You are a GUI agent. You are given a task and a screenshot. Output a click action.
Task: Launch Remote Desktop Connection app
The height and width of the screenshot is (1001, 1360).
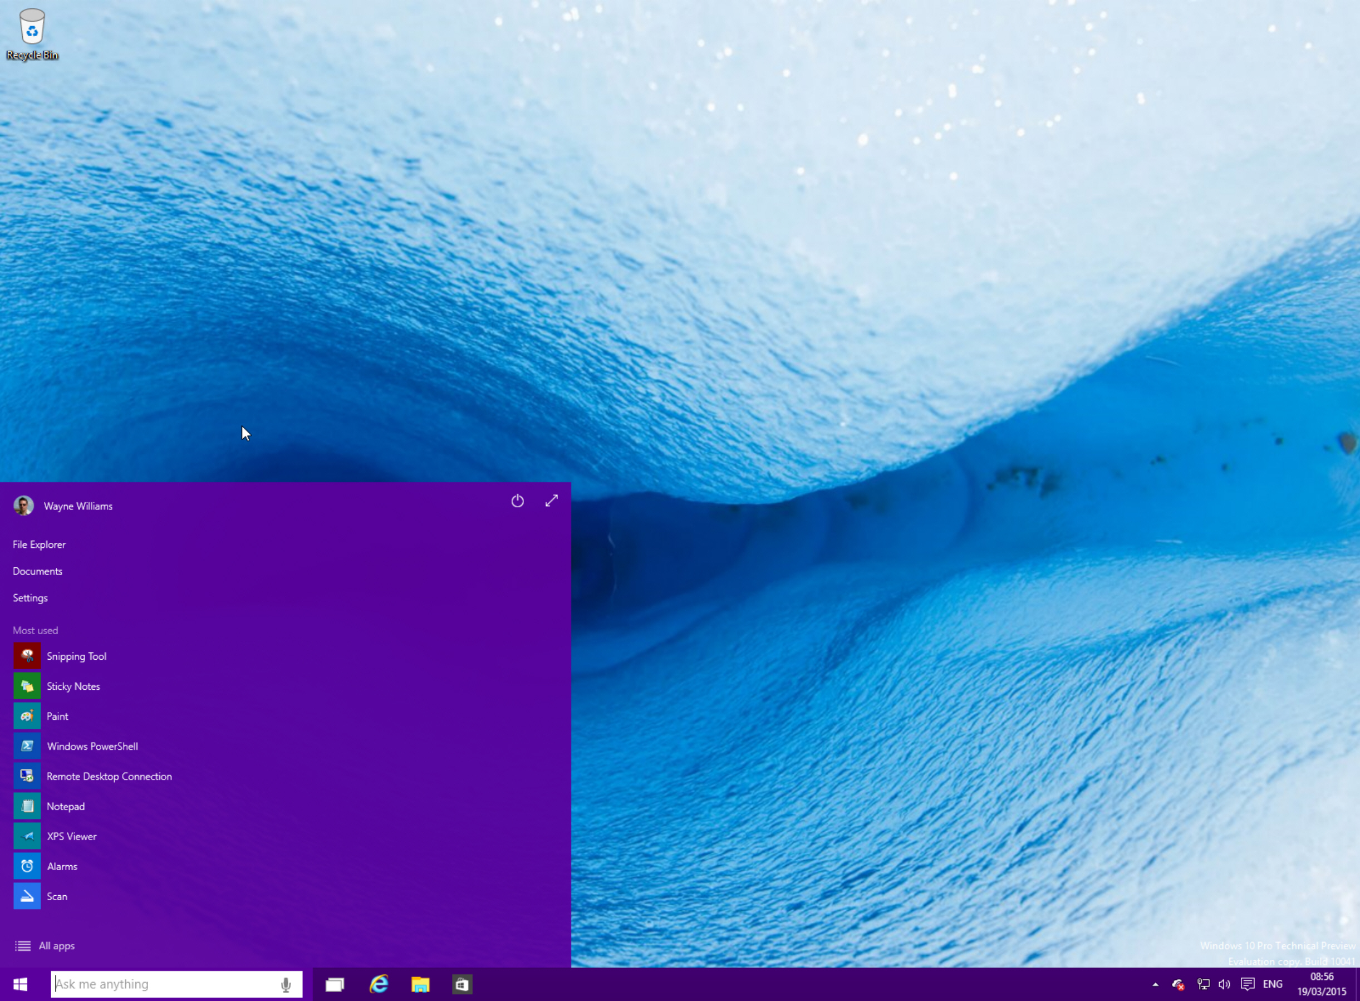[x=109, y=775]
